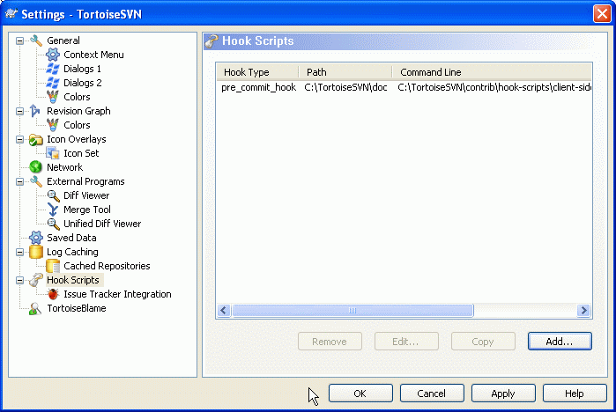
Task: Sort by the Path column header
Action: 345,72
